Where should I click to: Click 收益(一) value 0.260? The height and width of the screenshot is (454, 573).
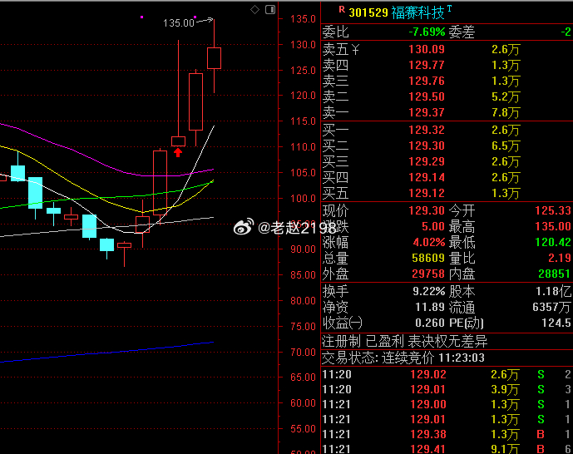(x=430, y=323)
